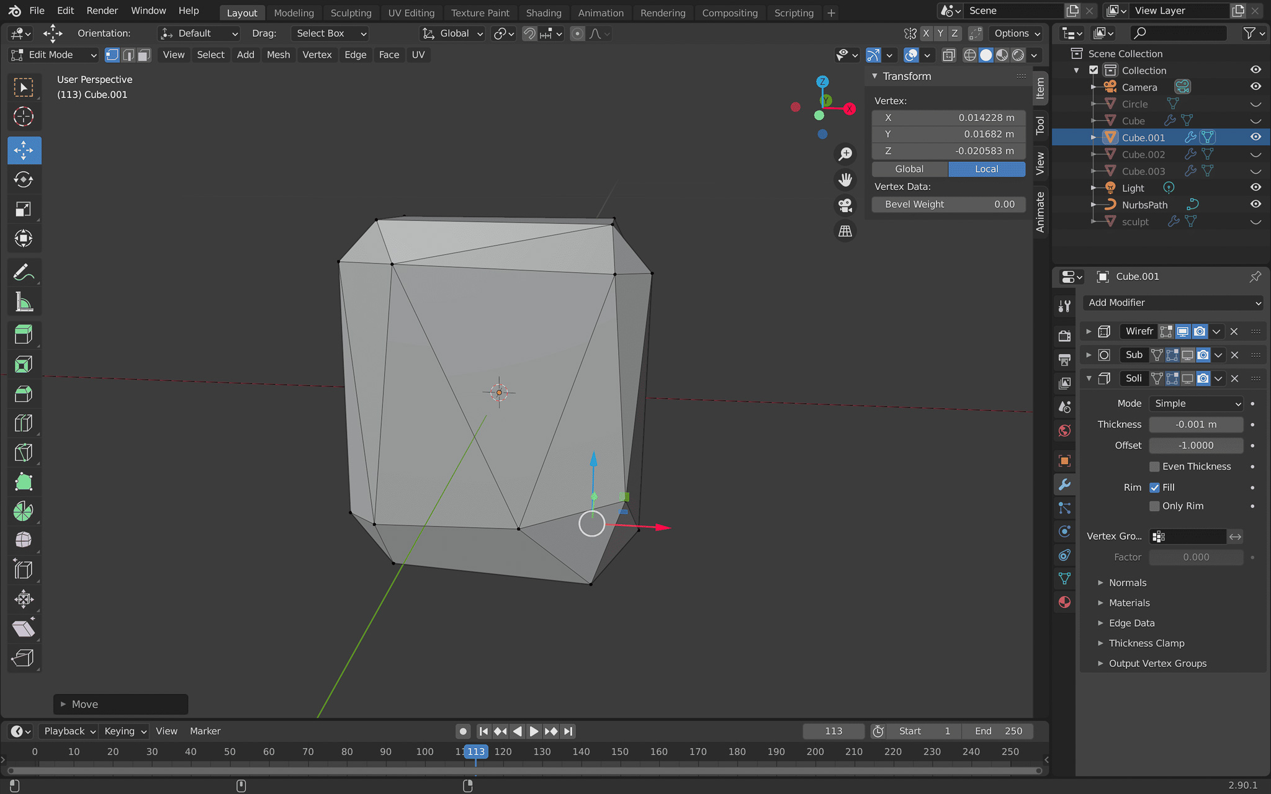The image size is (1271, 794).
Task: Jump to the last frame button
Action: pyautogui.click(x=568, y=731)
